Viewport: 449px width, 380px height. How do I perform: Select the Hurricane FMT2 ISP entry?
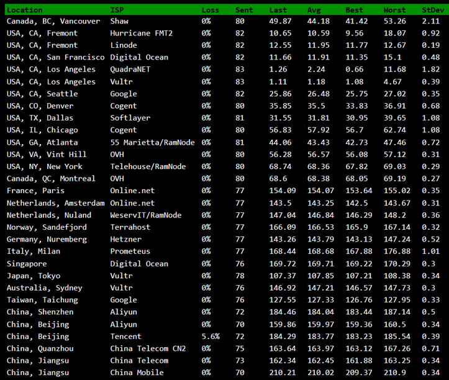point(141,33)
